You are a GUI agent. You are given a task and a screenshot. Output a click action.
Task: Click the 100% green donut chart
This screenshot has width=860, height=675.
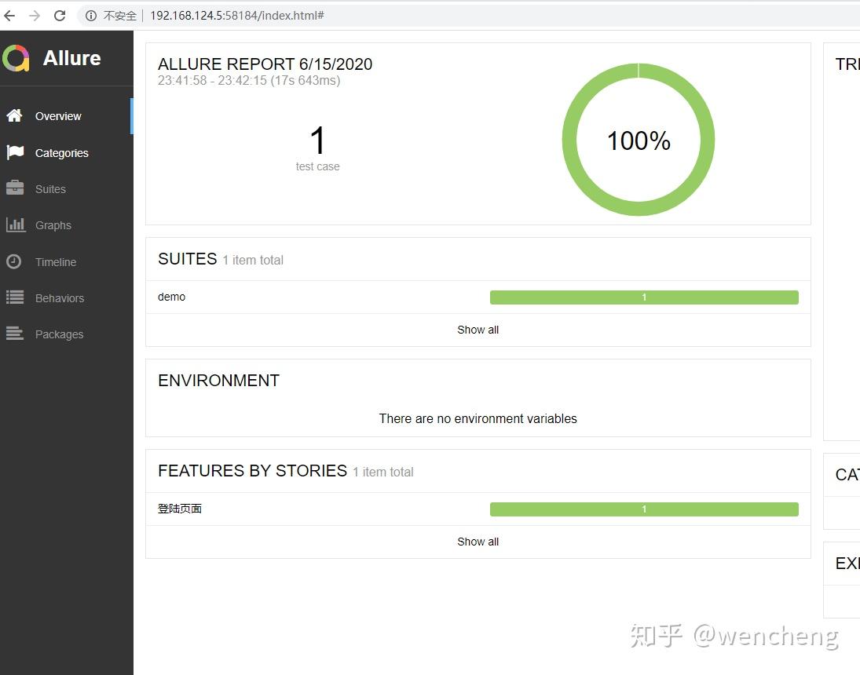639,140
